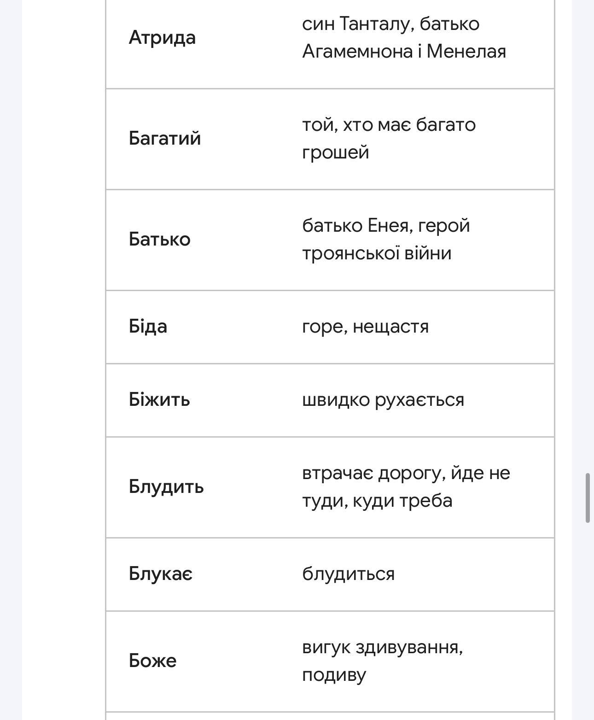This screenshot has height=720, width=594.
Task: Click the definition 'швидко рухається'
Action: [383, 399]
